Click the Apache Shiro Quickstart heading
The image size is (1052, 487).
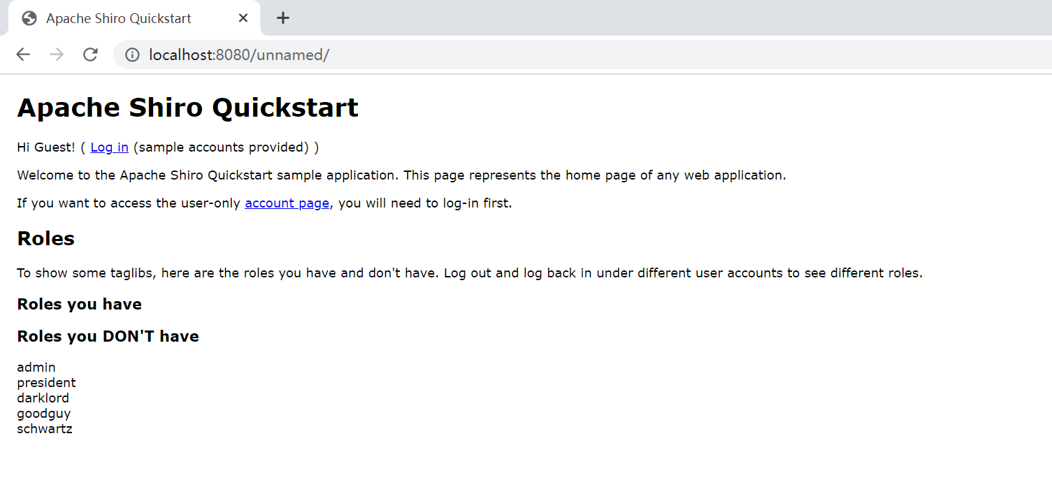pyautogui.click(x=187, y=108)
